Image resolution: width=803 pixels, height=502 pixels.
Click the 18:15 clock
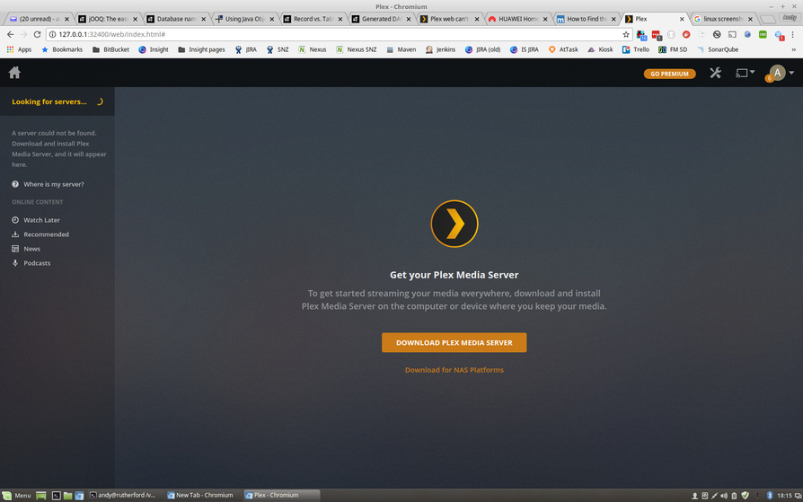click(784, 496)
